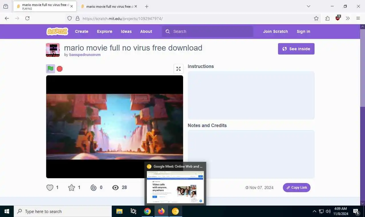View site info via padlock icon
Viewport: 365px width, 217px height.
click(78, 18)
